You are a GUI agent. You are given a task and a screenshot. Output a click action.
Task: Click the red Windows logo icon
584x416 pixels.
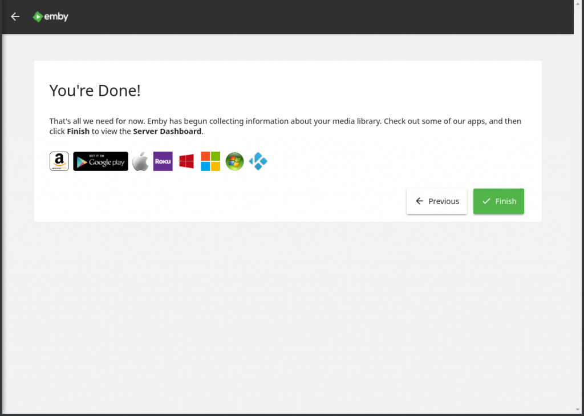[x=186, y=161]
